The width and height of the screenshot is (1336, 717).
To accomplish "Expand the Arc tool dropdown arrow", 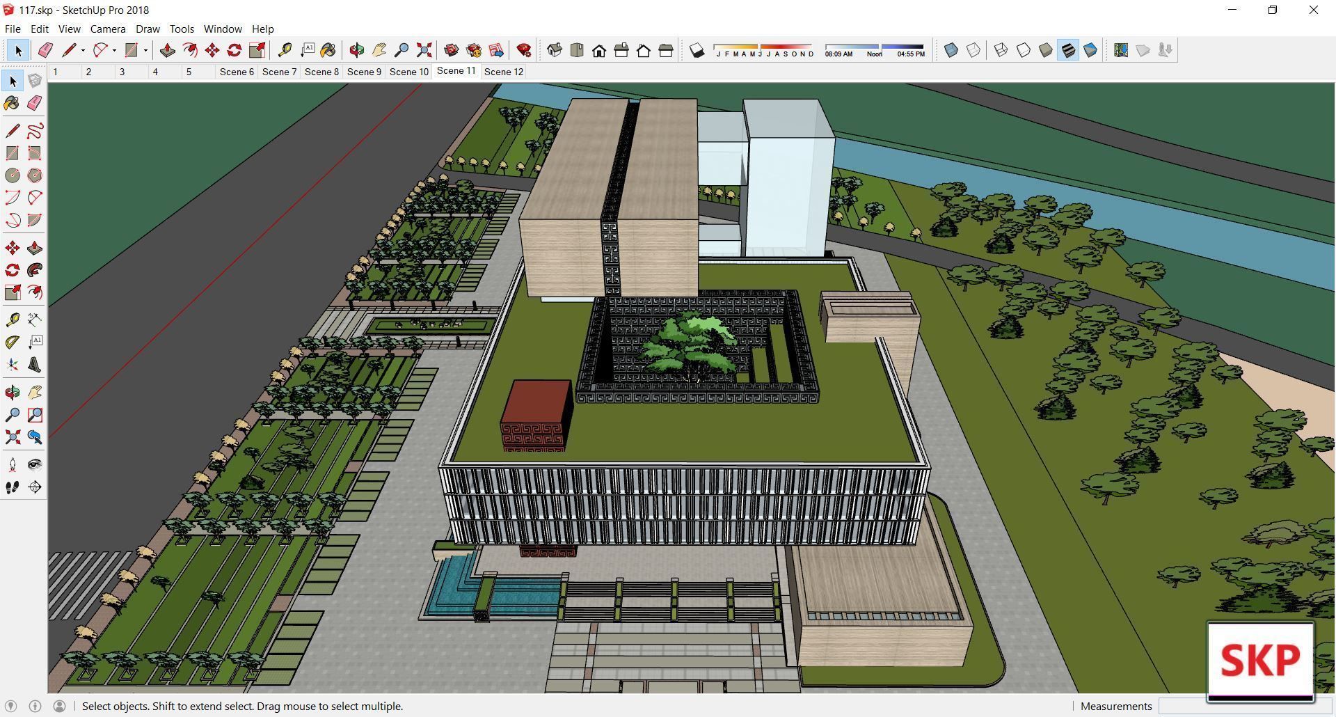I will click(x=114, y=50).
